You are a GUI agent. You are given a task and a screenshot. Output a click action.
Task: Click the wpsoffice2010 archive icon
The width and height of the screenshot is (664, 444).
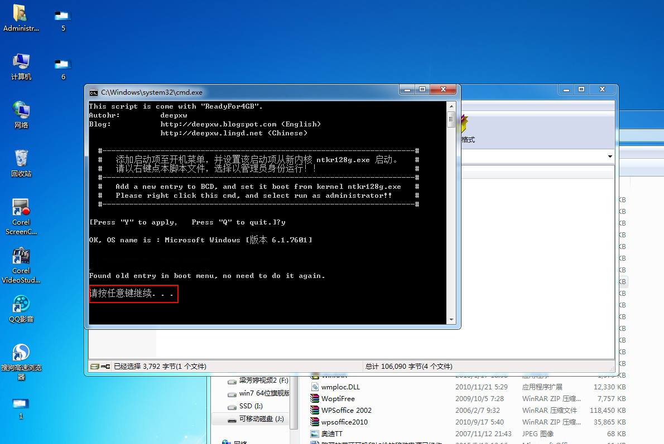[315, 422]
